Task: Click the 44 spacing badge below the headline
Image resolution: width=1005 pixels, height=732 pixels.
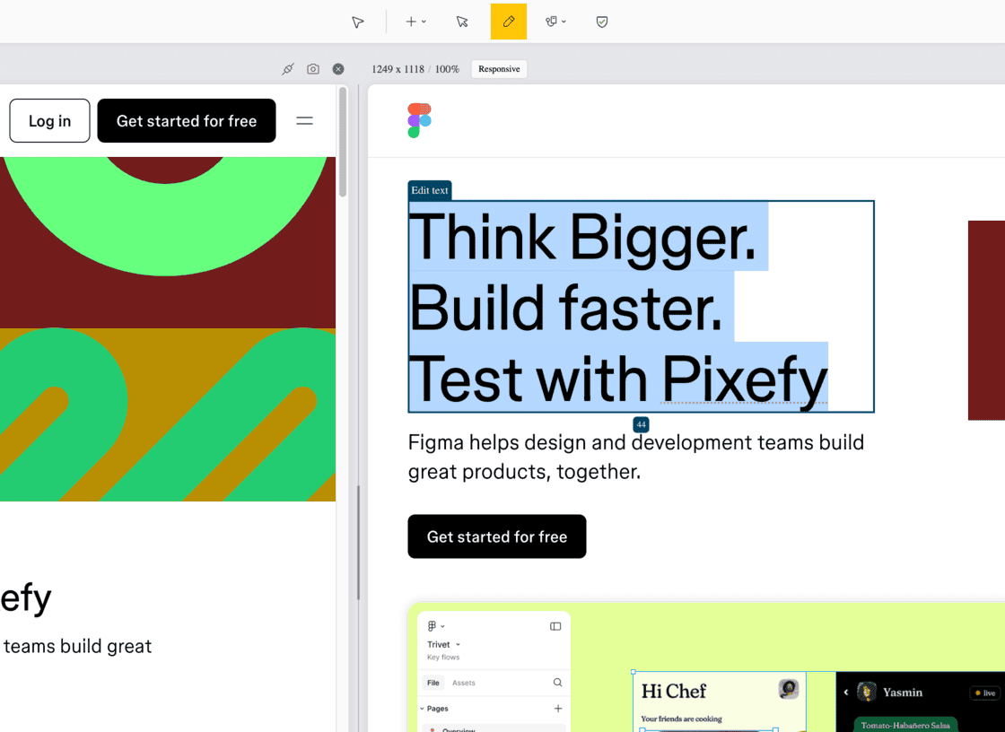Action: 641,424
